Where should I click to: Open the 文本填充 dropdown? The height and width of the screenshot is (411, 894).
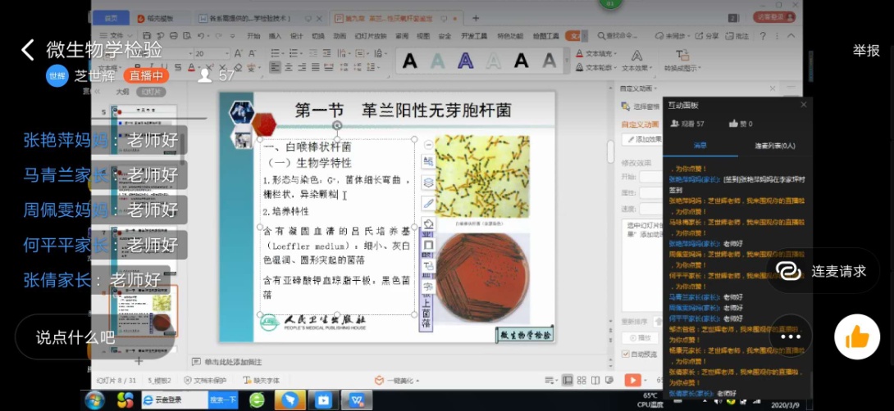tap(596, 53)
